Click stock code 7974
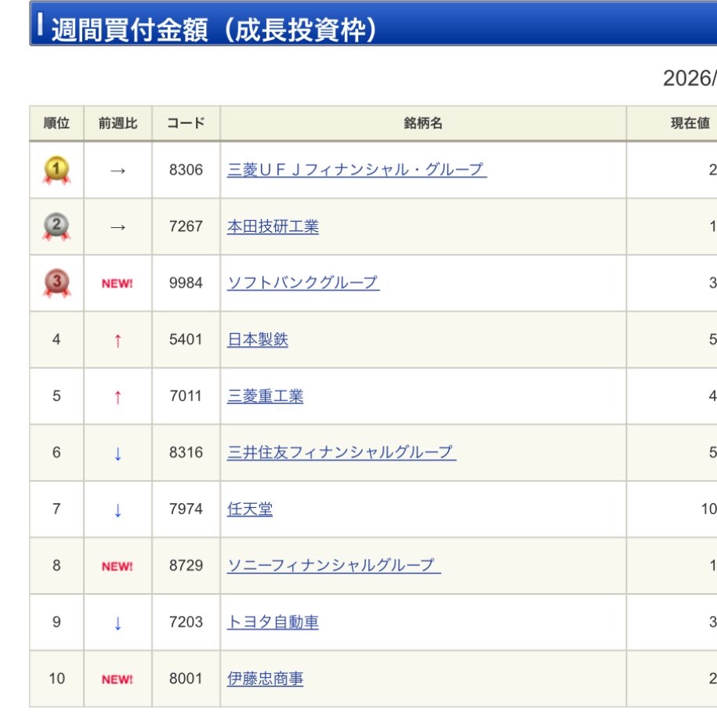Image resolution: width=717 pixels, height=717 pixels. [186, 509]
